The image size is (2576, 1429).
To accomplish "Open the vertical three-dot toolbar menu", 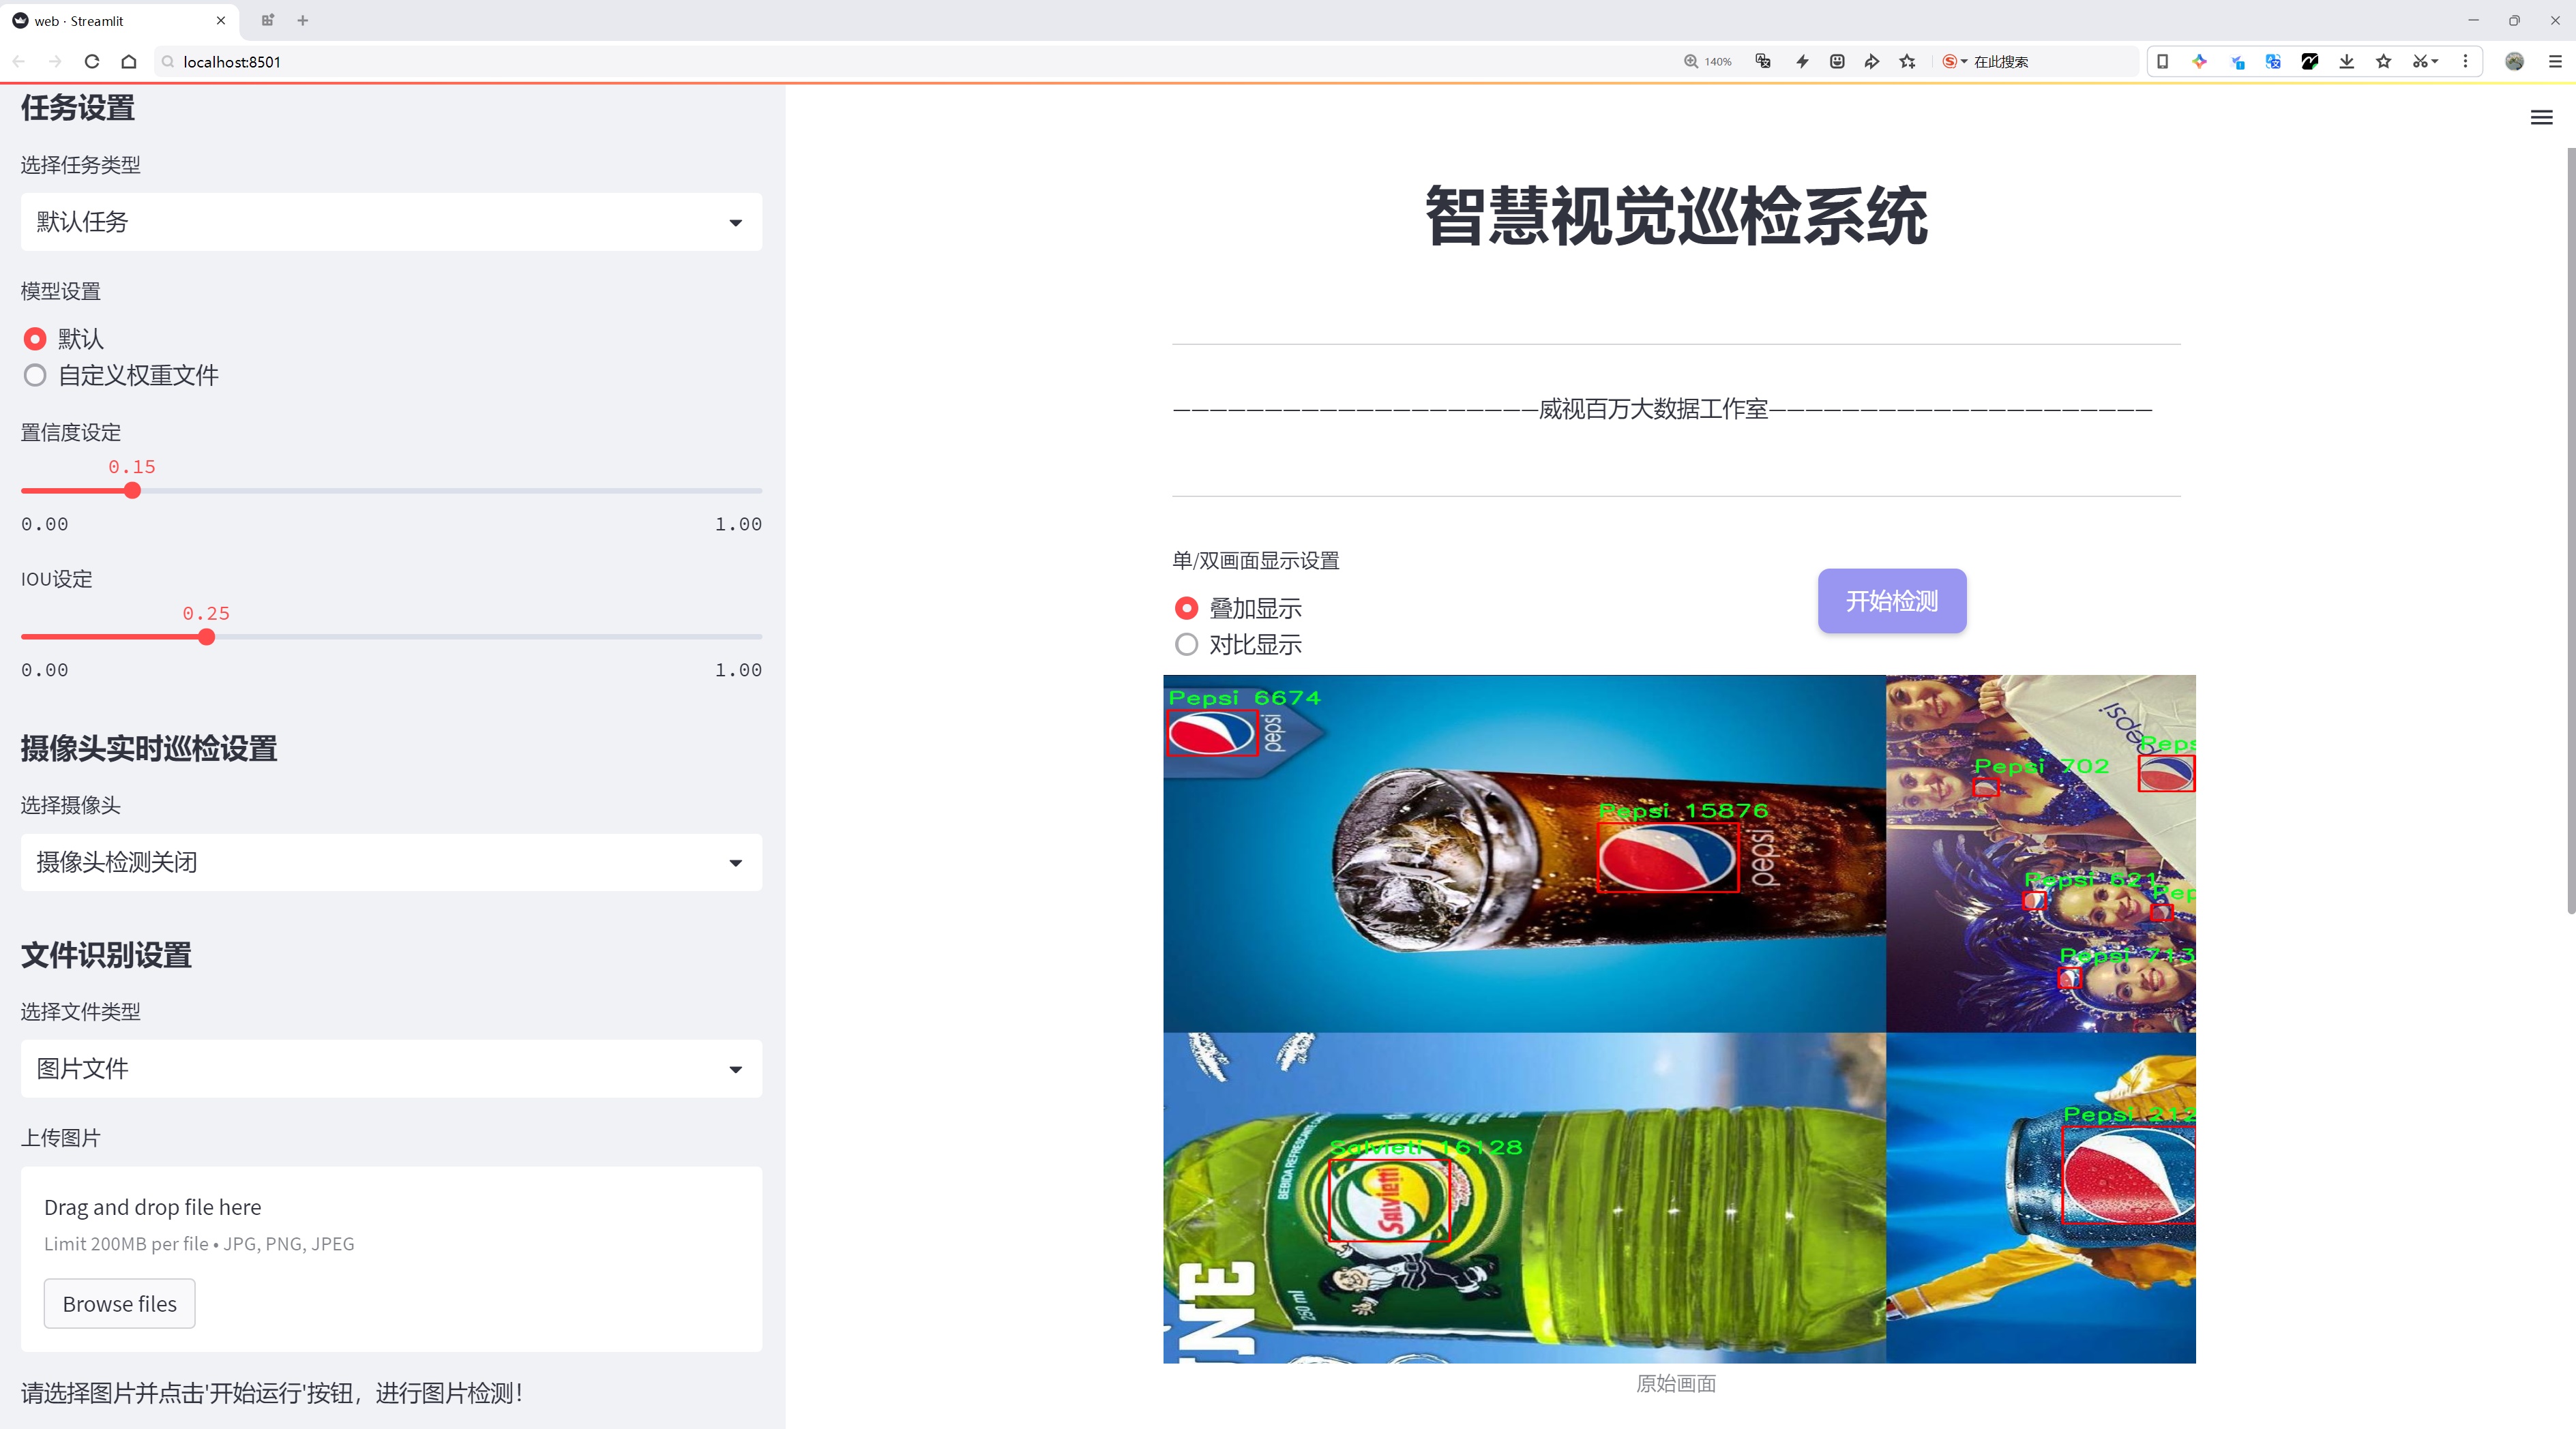I will click(2465, 62).
